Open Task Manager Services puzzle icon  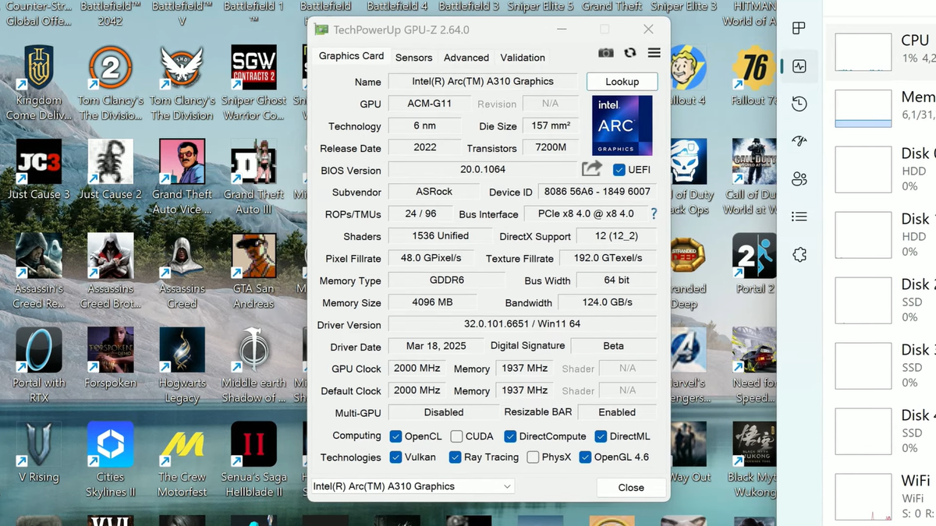(x=799, y=255)
